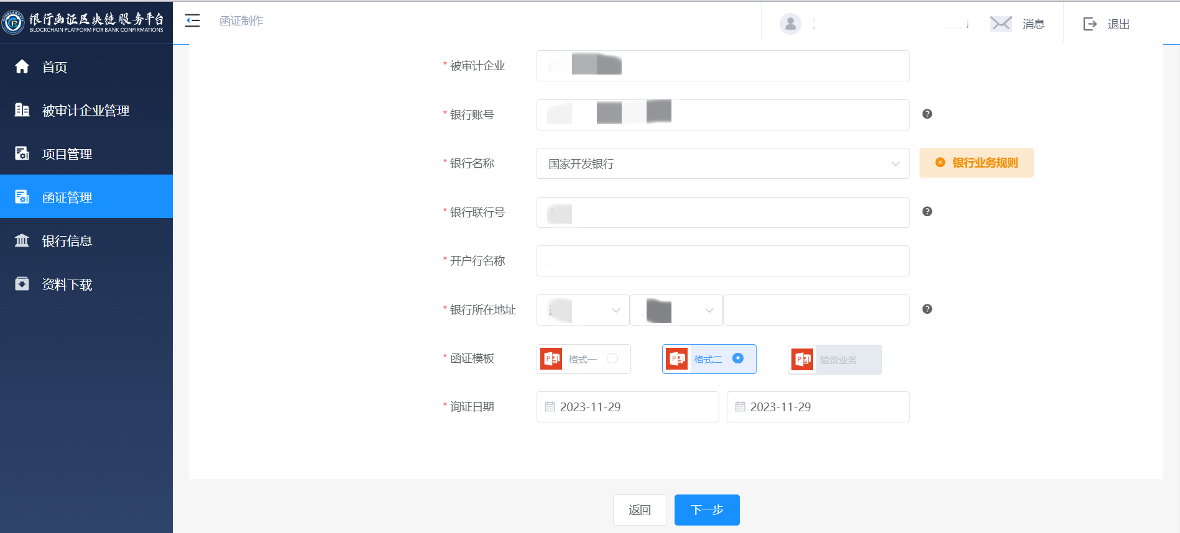Select the 格式二 radio button
This screenshot has height=533, width=1180.
click(x=738, y=358)
